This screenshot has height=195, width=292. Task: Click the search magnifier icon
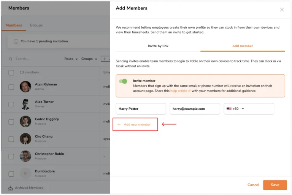(10, 59)
